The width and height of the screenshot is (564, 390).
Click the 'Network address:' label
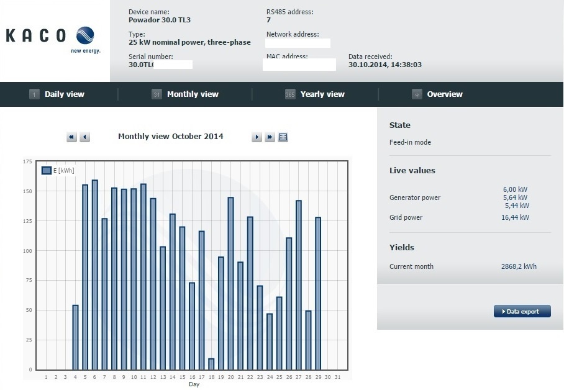(293, 34)
